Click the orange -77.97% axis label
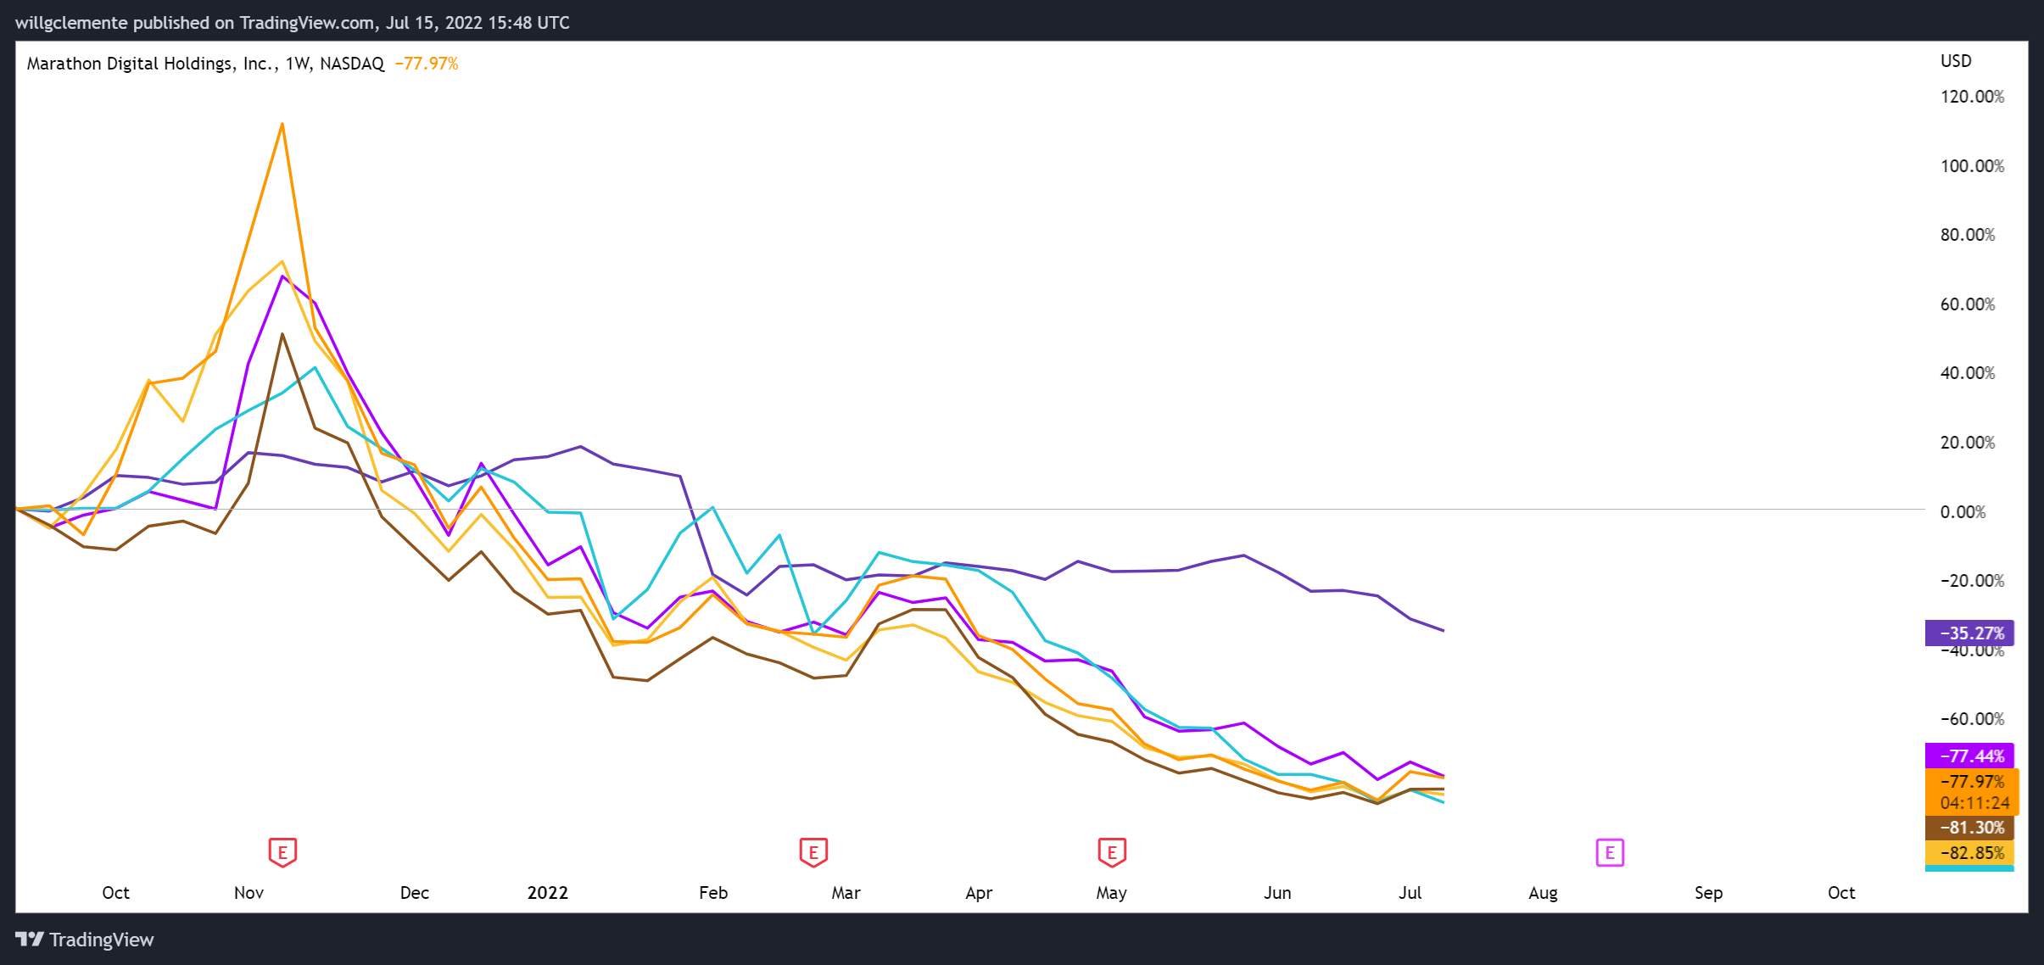Image resolution: width=2044 pixels, height=965 pixels. pos(1972,781)
